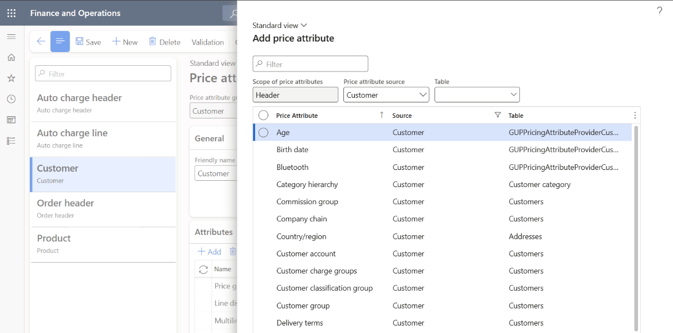The height and width of the screenshot is (333, 673).
Task: Open grid options three-dot menu
Action: pos(635,115)
